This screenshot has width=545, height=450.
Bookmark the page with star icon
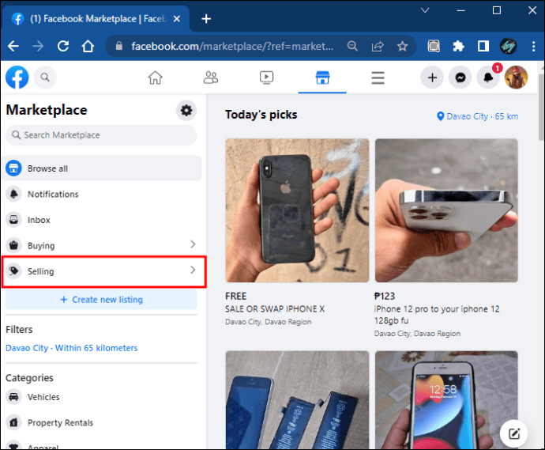(x=403, y=46)
